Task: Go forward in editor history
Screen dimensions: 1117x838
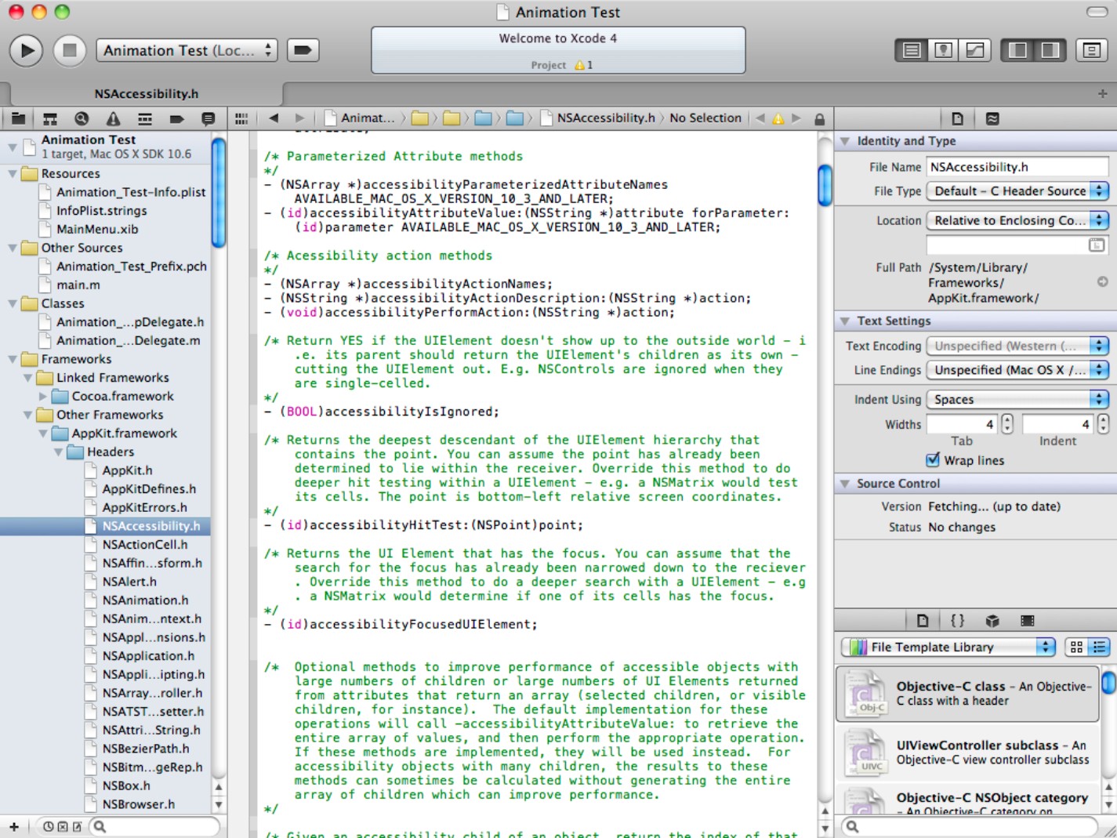Action: coord(299,118)
